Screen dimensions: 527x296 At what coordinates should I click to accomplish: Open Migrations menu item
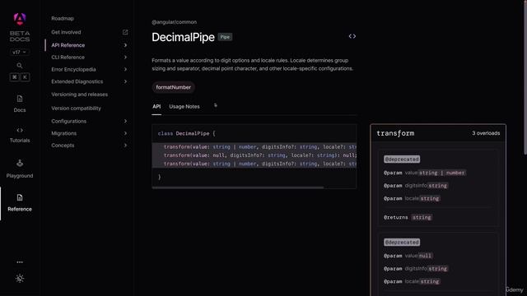click(64, 133)
